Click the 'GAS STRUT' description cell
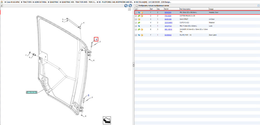260x125 pixels. [x=184, y=19]
